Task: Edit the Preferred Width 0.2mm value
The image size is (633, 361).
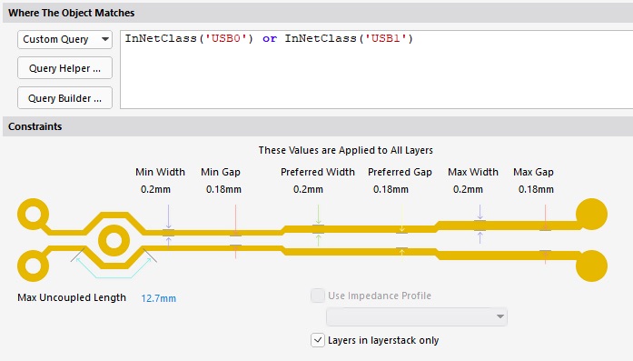Action: tap(308, 189)
